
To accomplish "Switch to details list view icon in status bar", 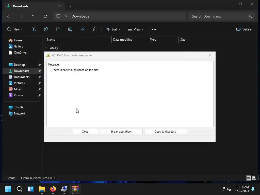I will [x=249, y=178].
